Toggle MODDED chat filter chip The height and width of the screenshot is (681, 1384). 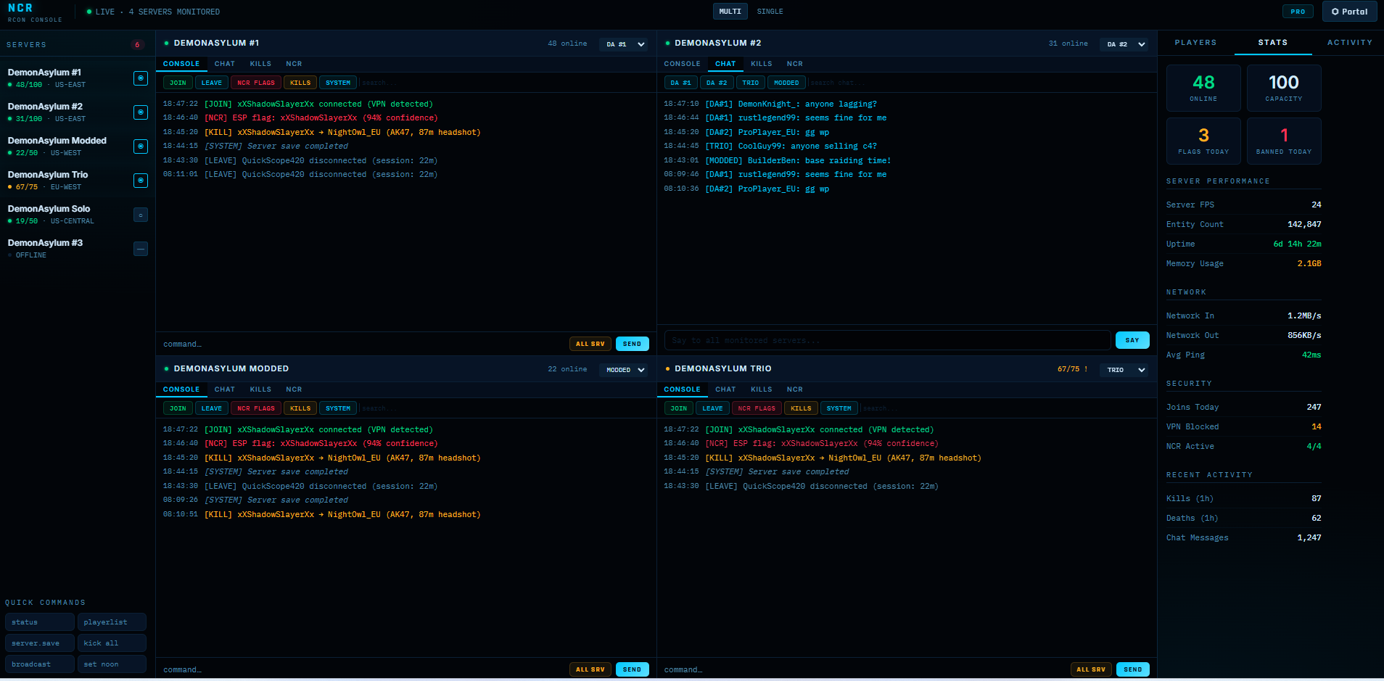786,83
